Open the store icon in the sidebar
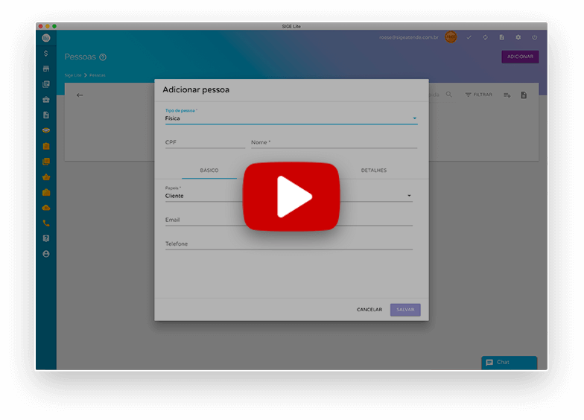The image size is (584, 420). click(x=46, y=69)
